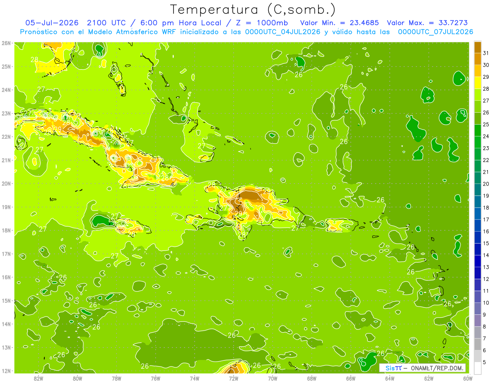Pick the grey color band between 6 and 7
Screen dimensions: 497x384
pyautogui.click(x=478, y=344)
